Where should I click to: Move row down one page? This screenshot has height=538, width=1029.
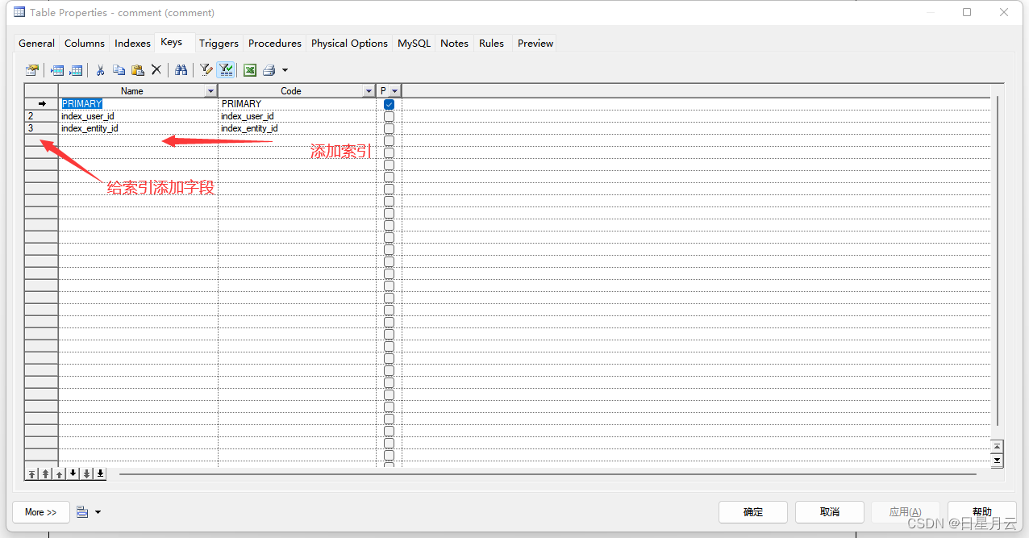pyautogui.click(x=87, y=473)
